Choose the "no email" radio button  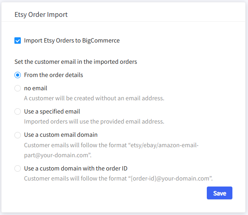tap(18, 88)
